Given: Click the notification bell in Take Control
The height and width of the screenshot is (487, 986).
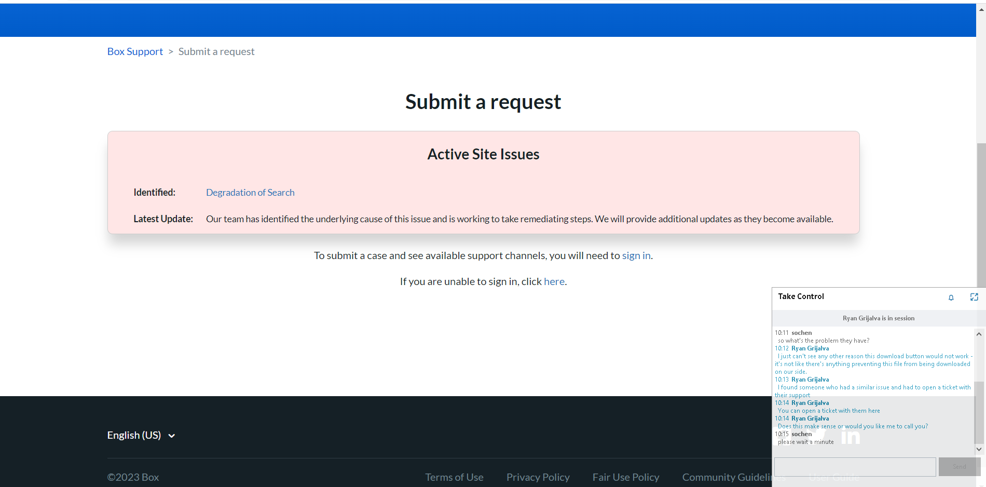Looking at the screenshot, I should [951, 297].
